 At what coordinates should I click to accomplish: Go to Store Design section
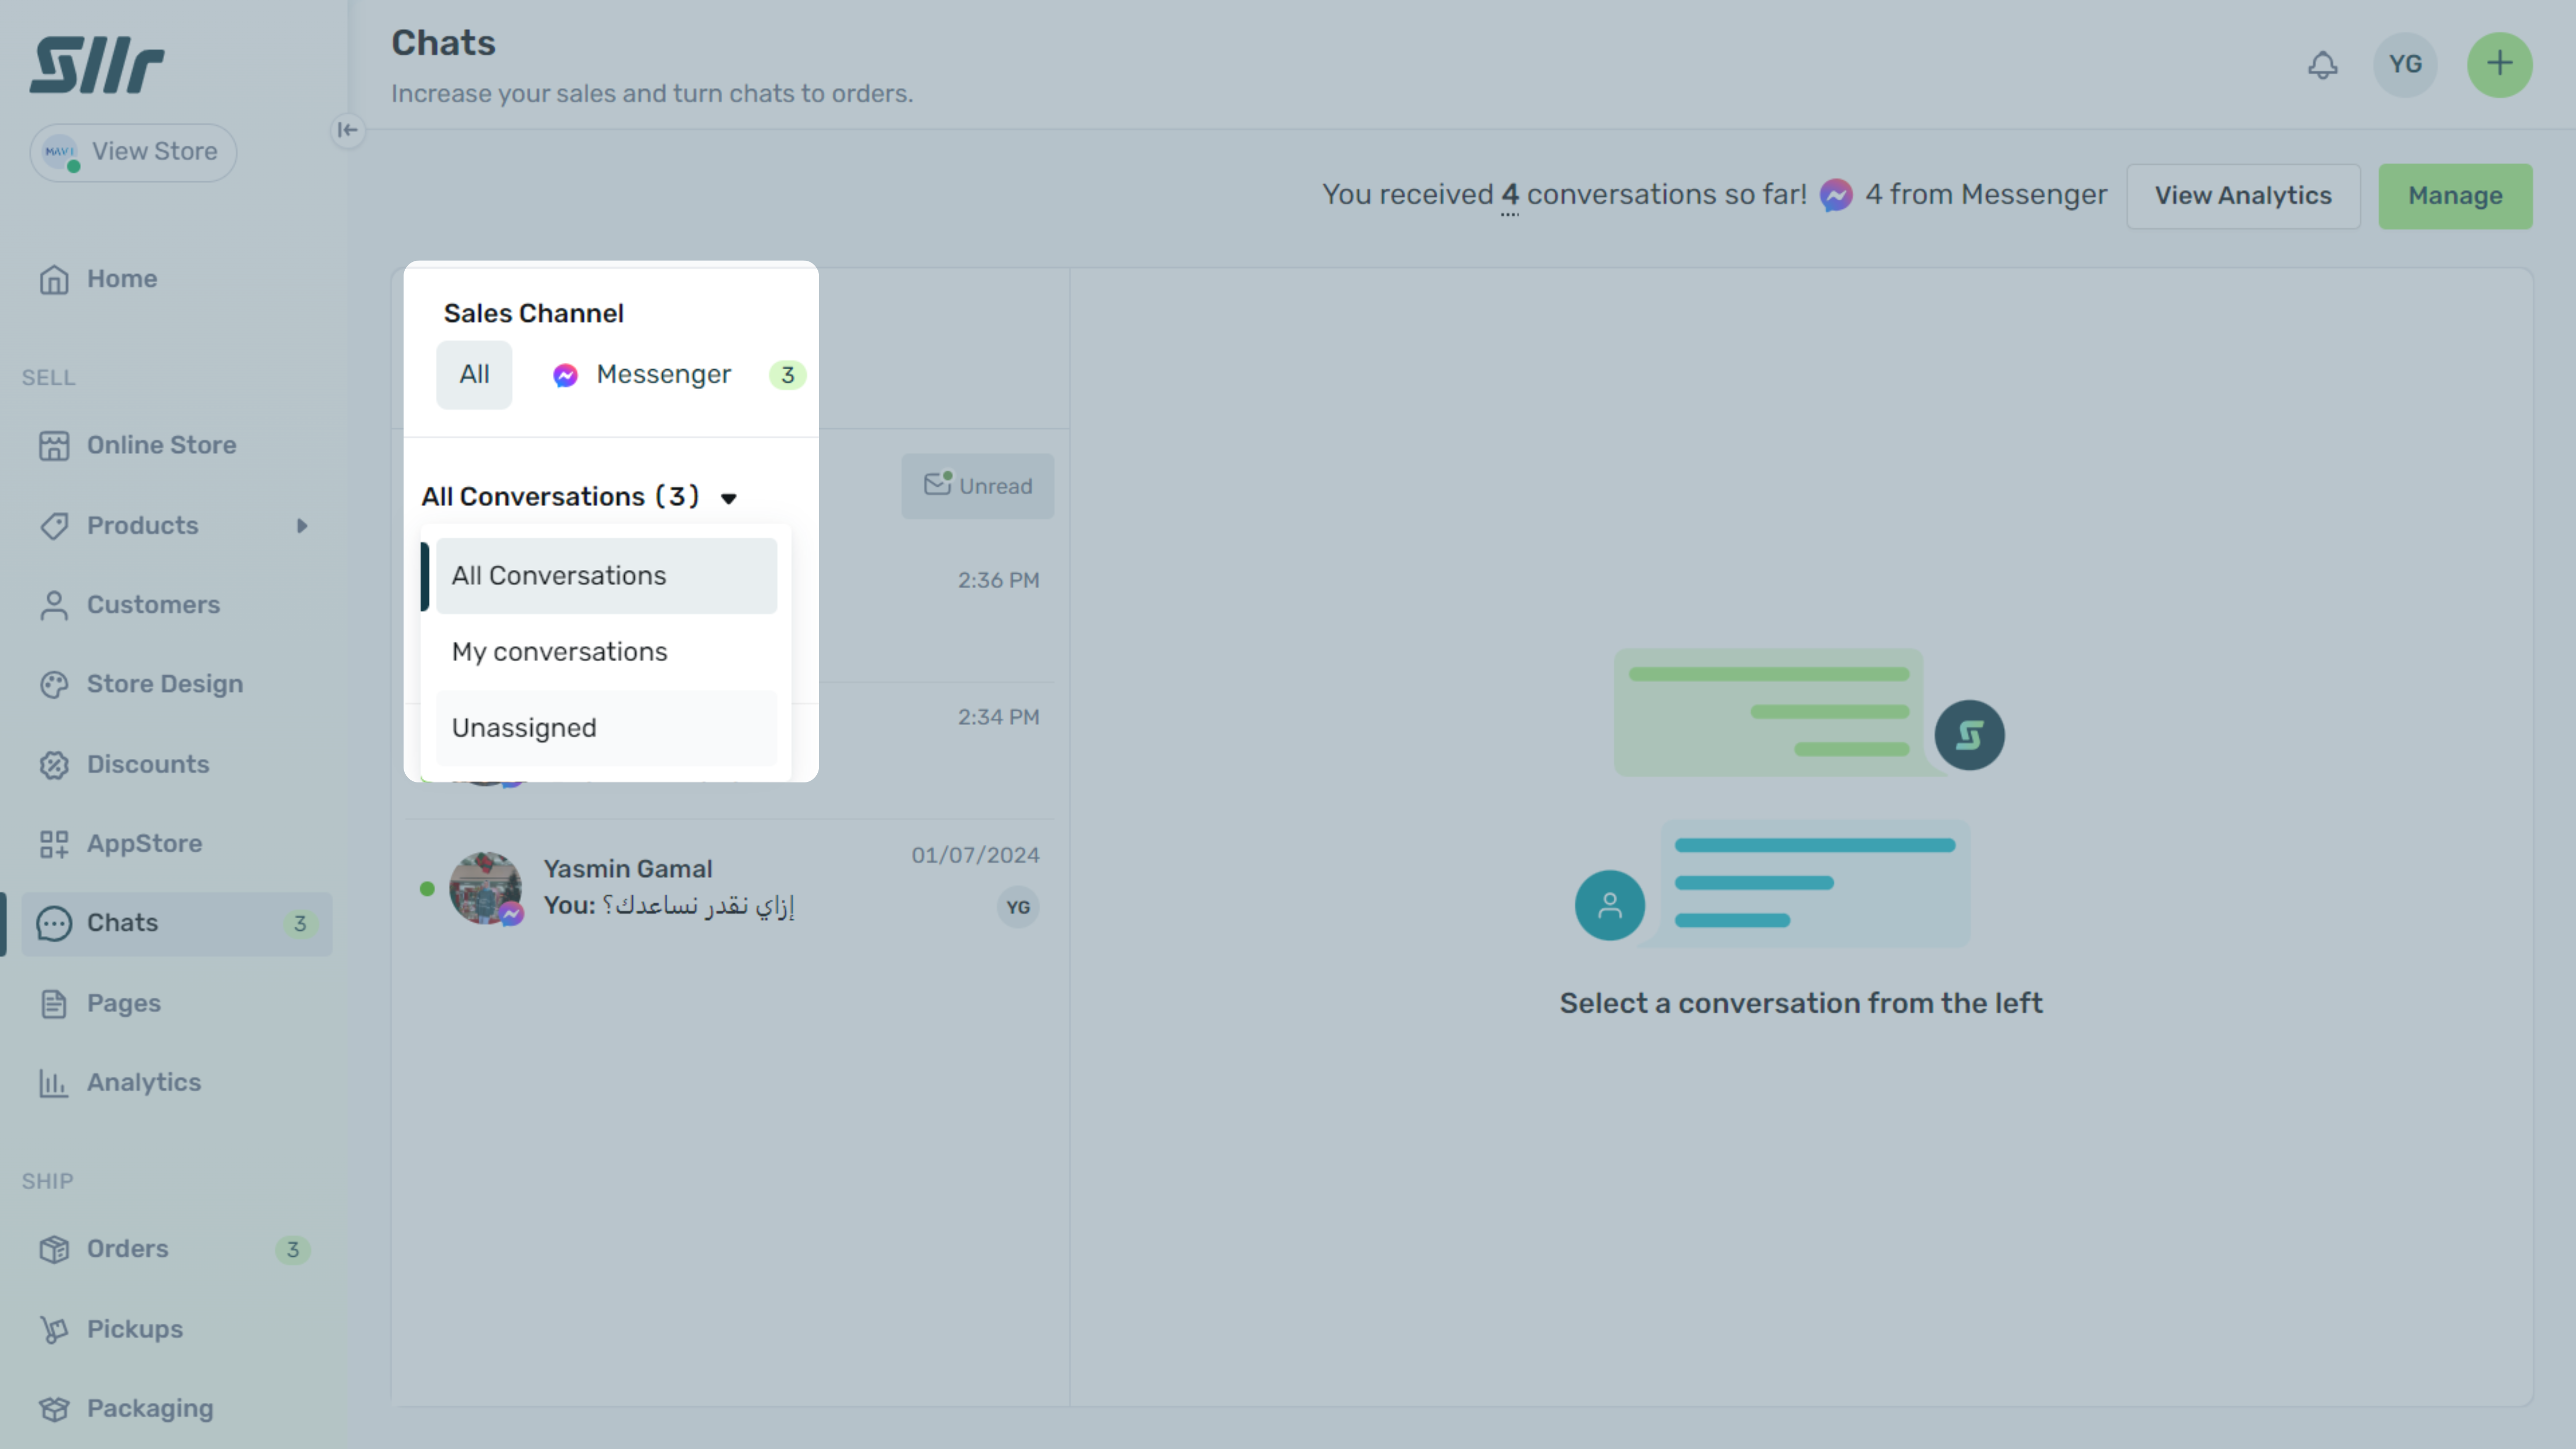tap(164, 684)
